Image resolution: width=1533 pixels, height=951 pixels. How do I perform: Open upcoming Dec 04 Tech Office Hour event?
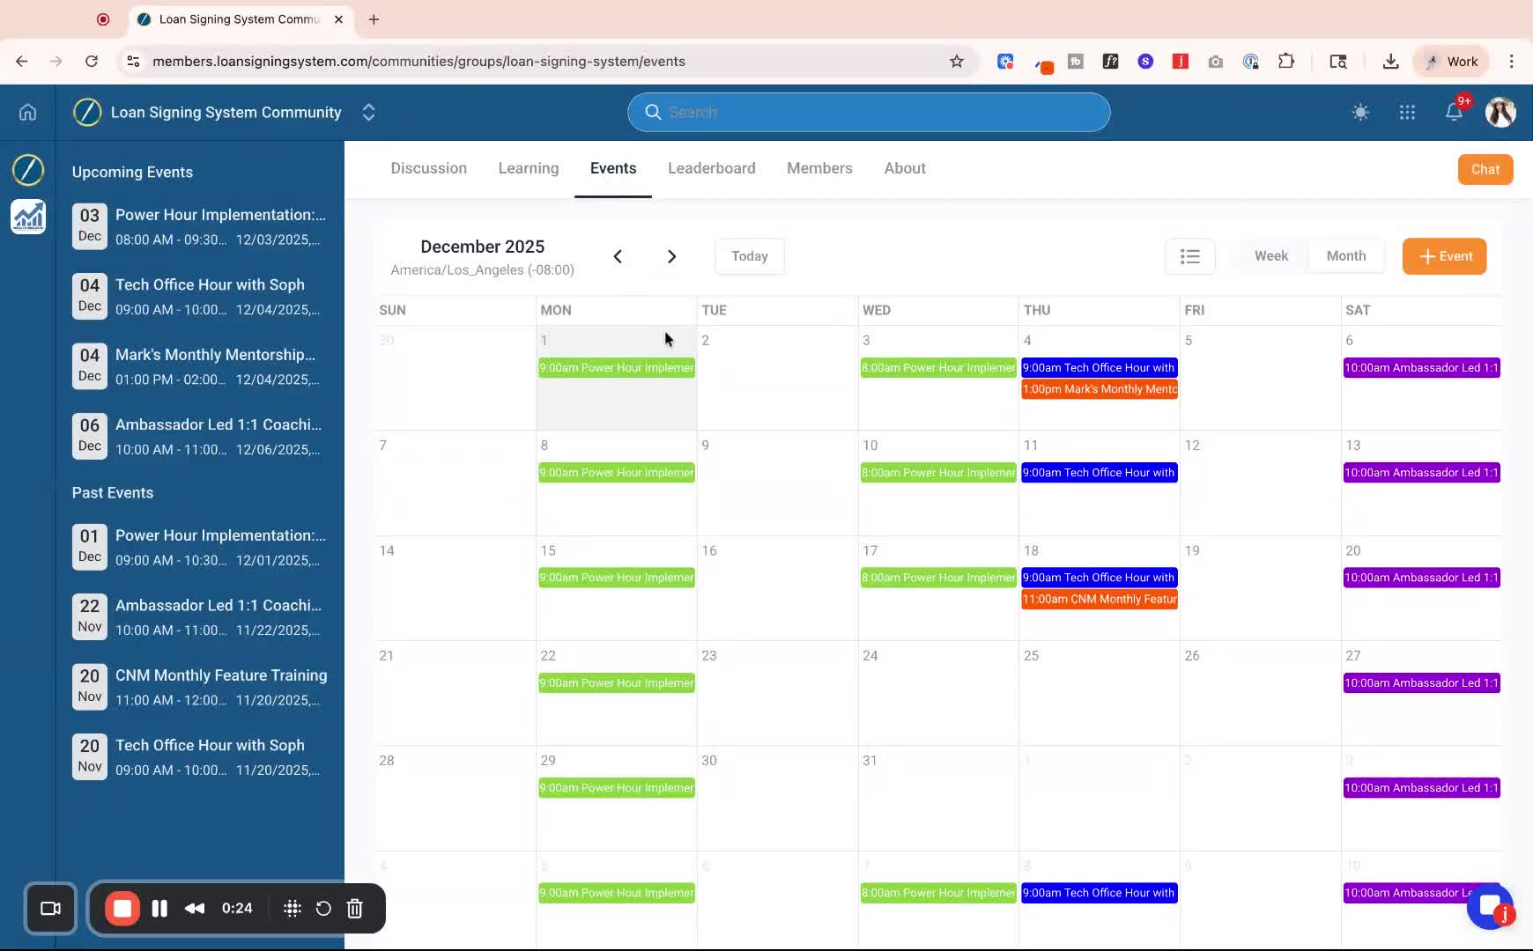200,296
